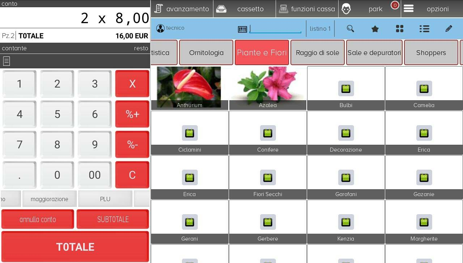
Task: Select the Conifere product tile
Action: (x=268, y=133)
